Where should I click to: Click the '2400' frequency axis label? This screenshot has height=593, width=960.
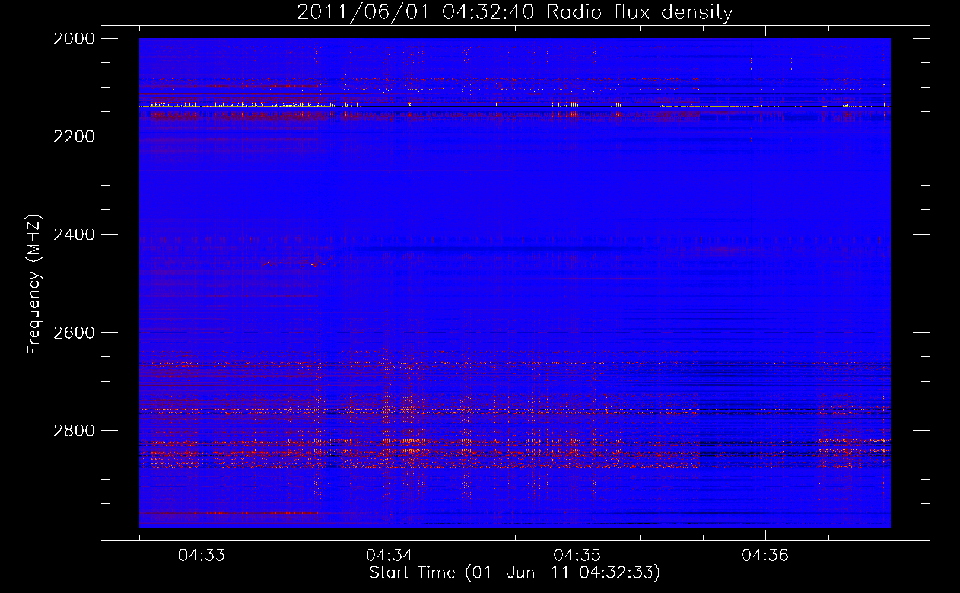coord(74,235)
